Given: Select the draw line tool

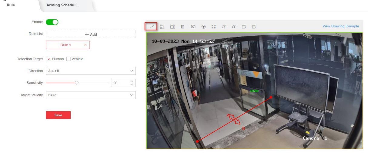Looking at the screenshot, I should point(152,27).
